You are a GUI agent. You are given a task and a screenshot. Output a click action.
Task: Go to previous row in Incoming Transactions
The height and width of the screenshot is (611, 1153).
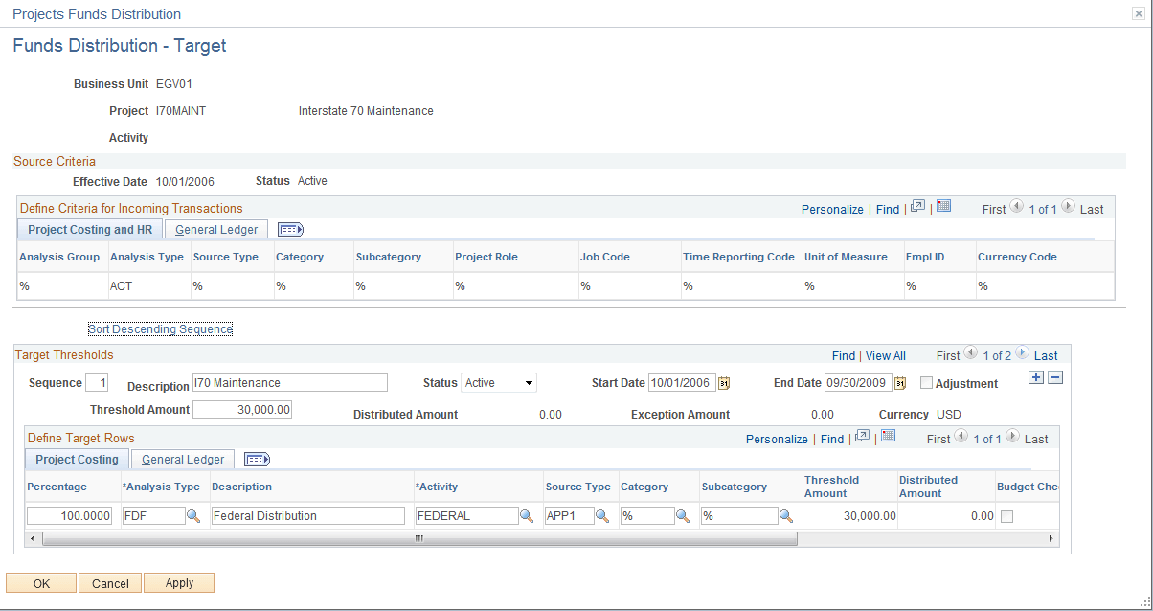[1017, 207]
